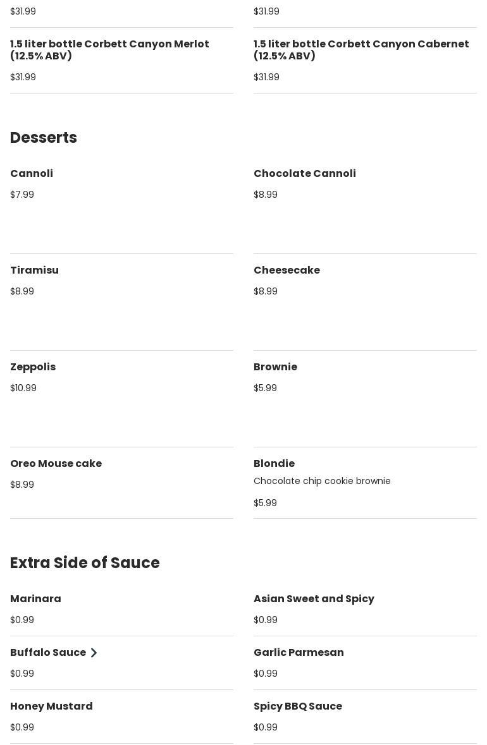Click the Extra Side of Sauce heading
487x745 pixels.
[85, 563]
